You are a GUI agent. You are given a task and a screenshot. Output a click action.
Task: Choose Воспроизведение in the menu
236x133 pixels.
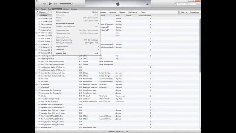click(77, 12)
